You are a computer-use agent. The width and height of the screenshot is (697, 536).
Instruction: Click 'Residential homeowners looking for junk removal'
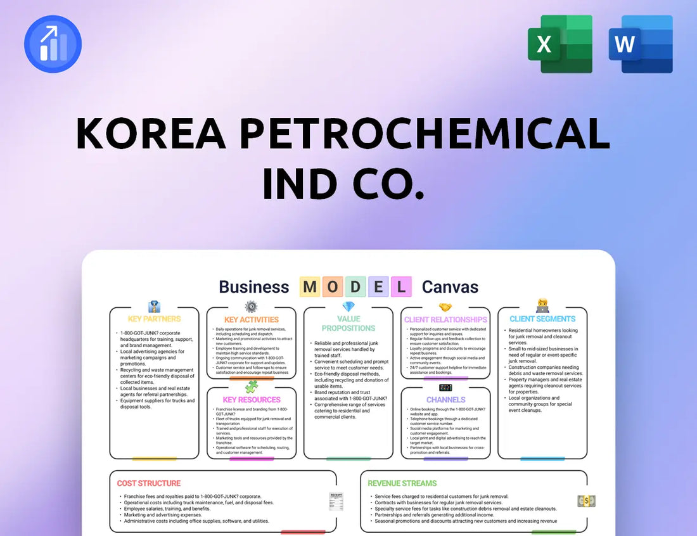pyautogui.click(x=543, y=336)
